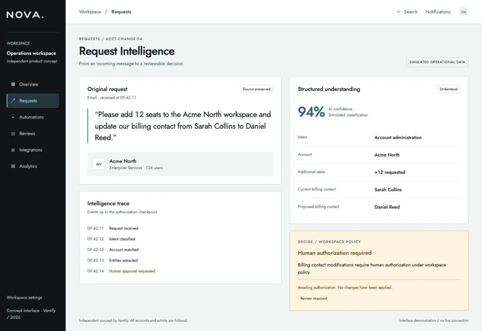This screenshot has height=331, width=482.
Task: Click the Automations icon in sidebar
Action: click(13, 117)
